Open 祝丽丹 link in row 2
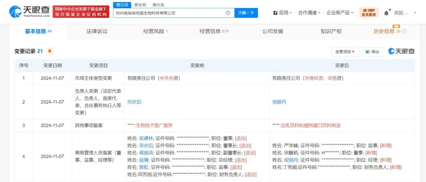The image size is (426, 182). [279, 102]
